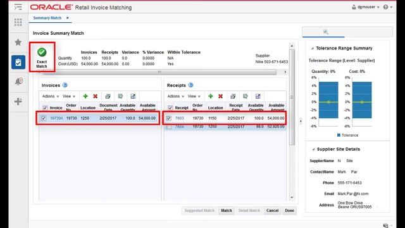
Task: Click the Receipts table export icon
Action: [x=246, y=96]
